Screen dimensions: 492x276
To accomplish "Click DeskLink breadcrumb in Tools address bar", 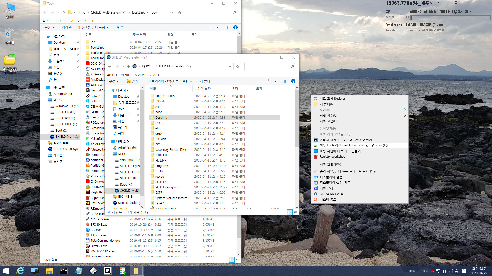I will click(138, 13).
